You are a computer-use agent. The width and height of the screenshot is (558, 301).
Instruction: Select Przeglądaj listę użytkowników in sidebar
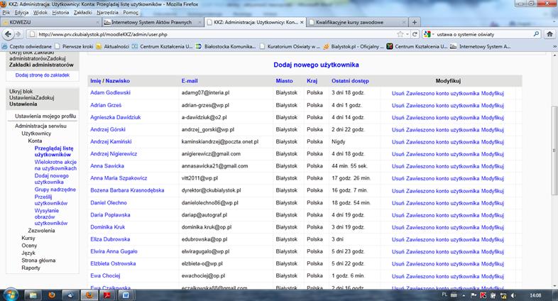(x=54, y=151)
